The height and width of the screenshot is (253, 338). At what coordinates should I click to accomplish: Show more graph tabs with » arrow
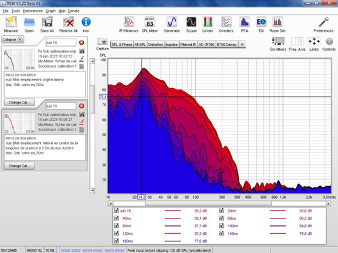tap(242, 45)
